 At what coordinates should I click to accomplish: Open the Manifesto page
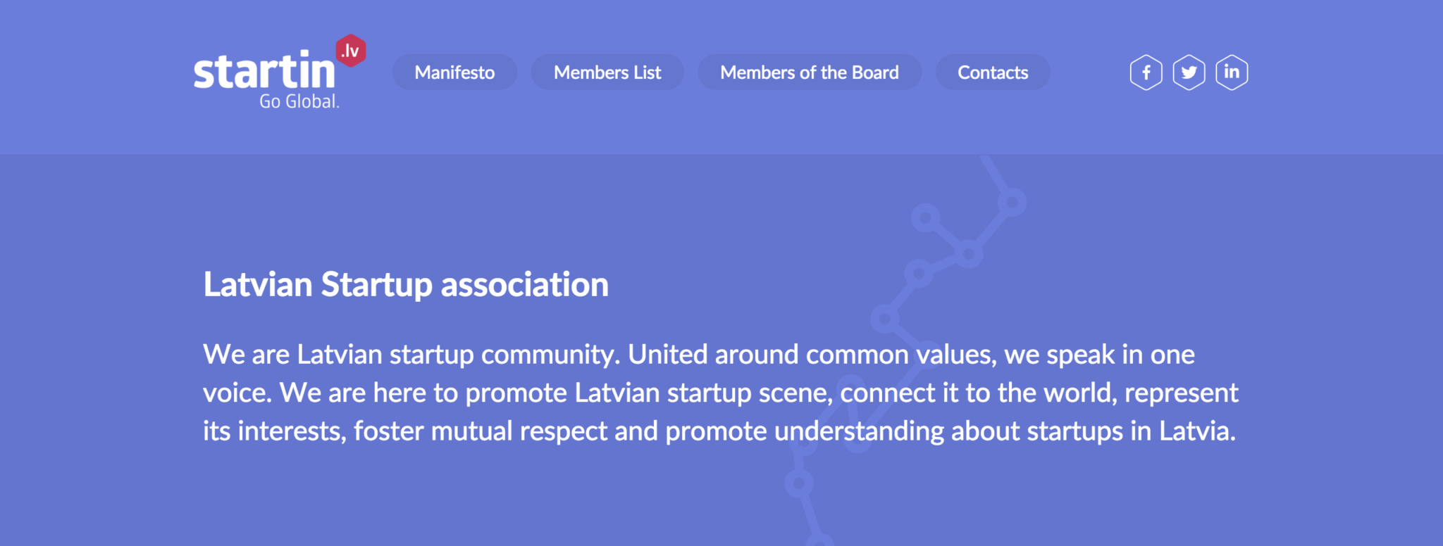coord(454,72)
